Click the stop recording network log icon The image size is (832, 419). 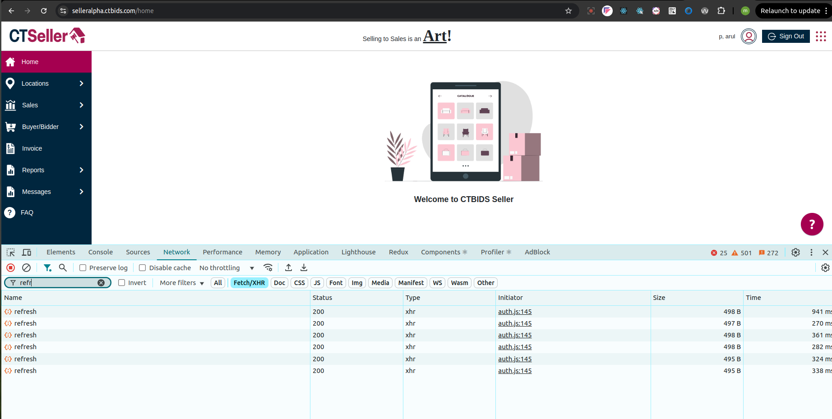coord(11,268)
